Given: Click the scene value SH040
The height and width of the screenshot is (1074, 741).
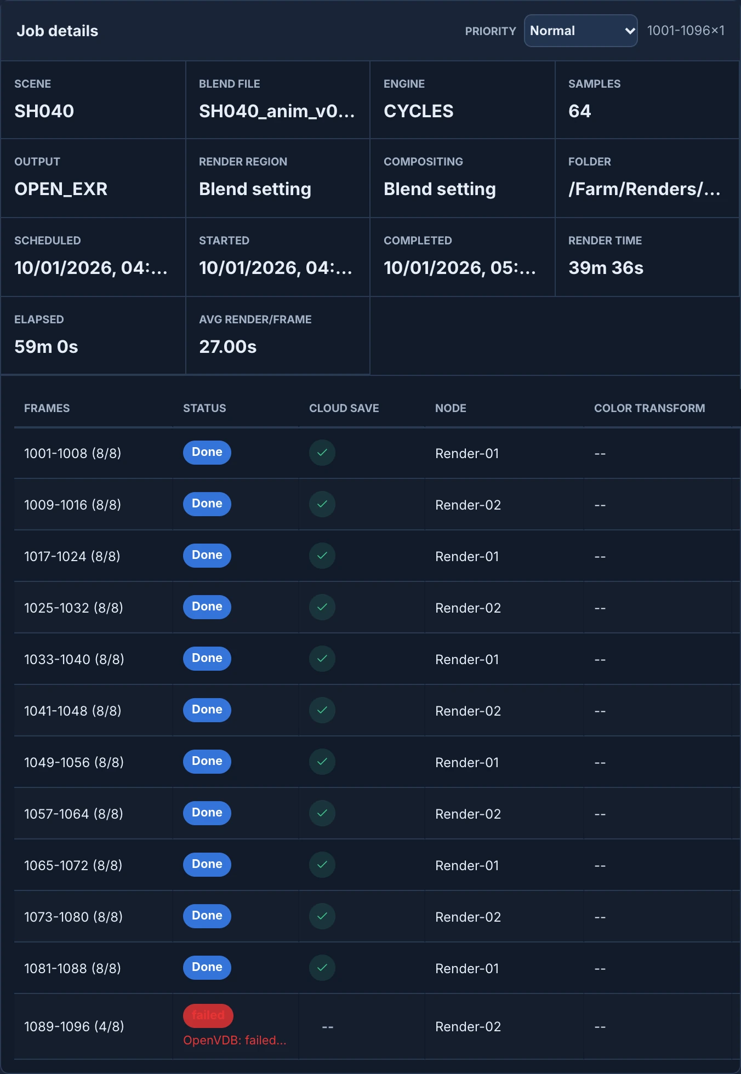Looking at the screenshot, I should pyautogui.click(x=44, y=111).
